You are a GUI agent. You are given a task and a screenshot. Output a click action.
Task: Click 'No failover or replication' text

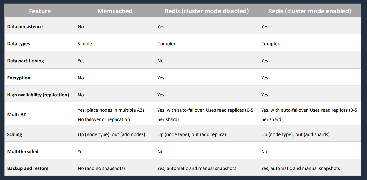tap(104, 119)
